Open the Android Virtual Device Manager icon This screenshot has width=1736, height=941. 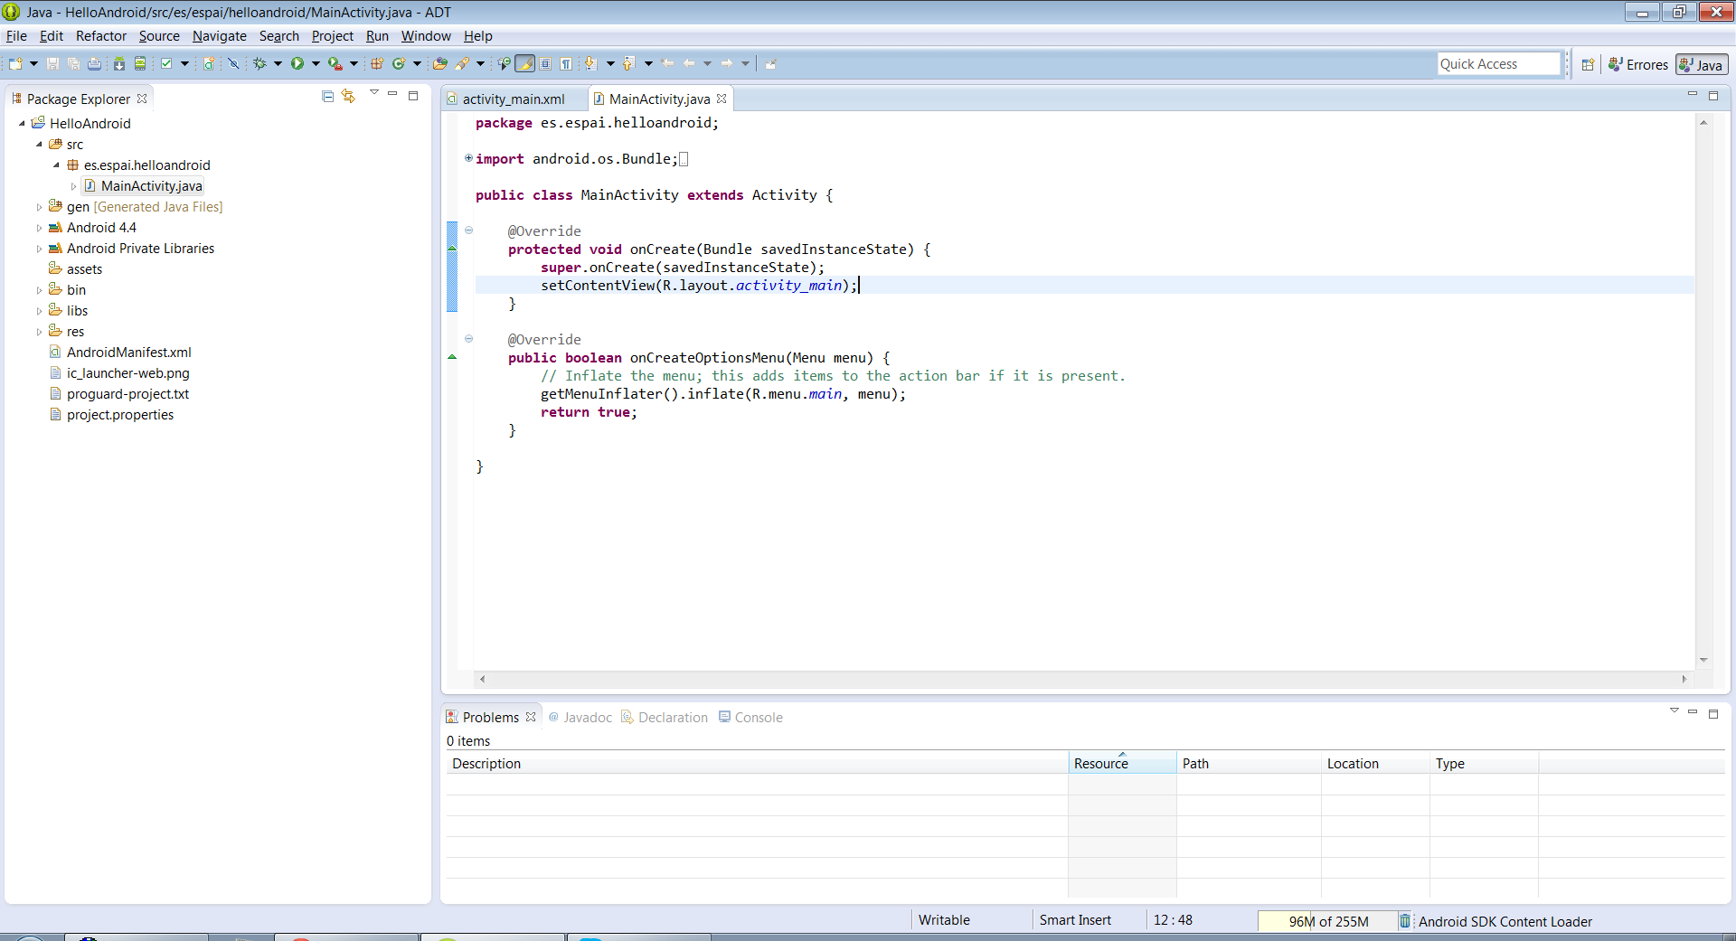click(x=140, y=64)
